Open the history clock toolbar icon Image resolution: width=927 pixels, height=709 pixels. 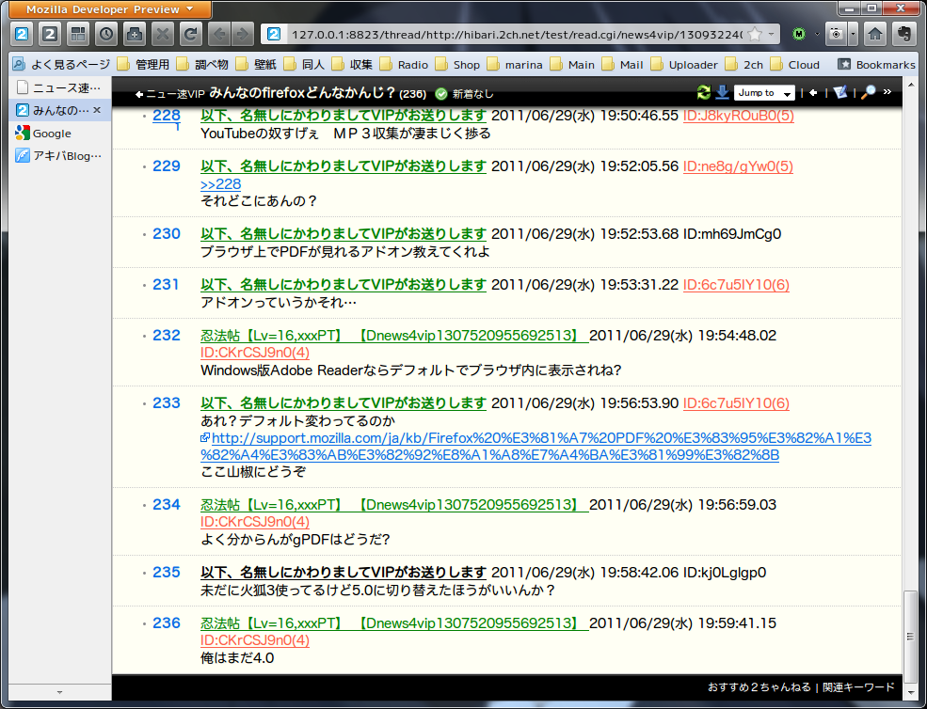pyautogui.click(x=106, y=35)
